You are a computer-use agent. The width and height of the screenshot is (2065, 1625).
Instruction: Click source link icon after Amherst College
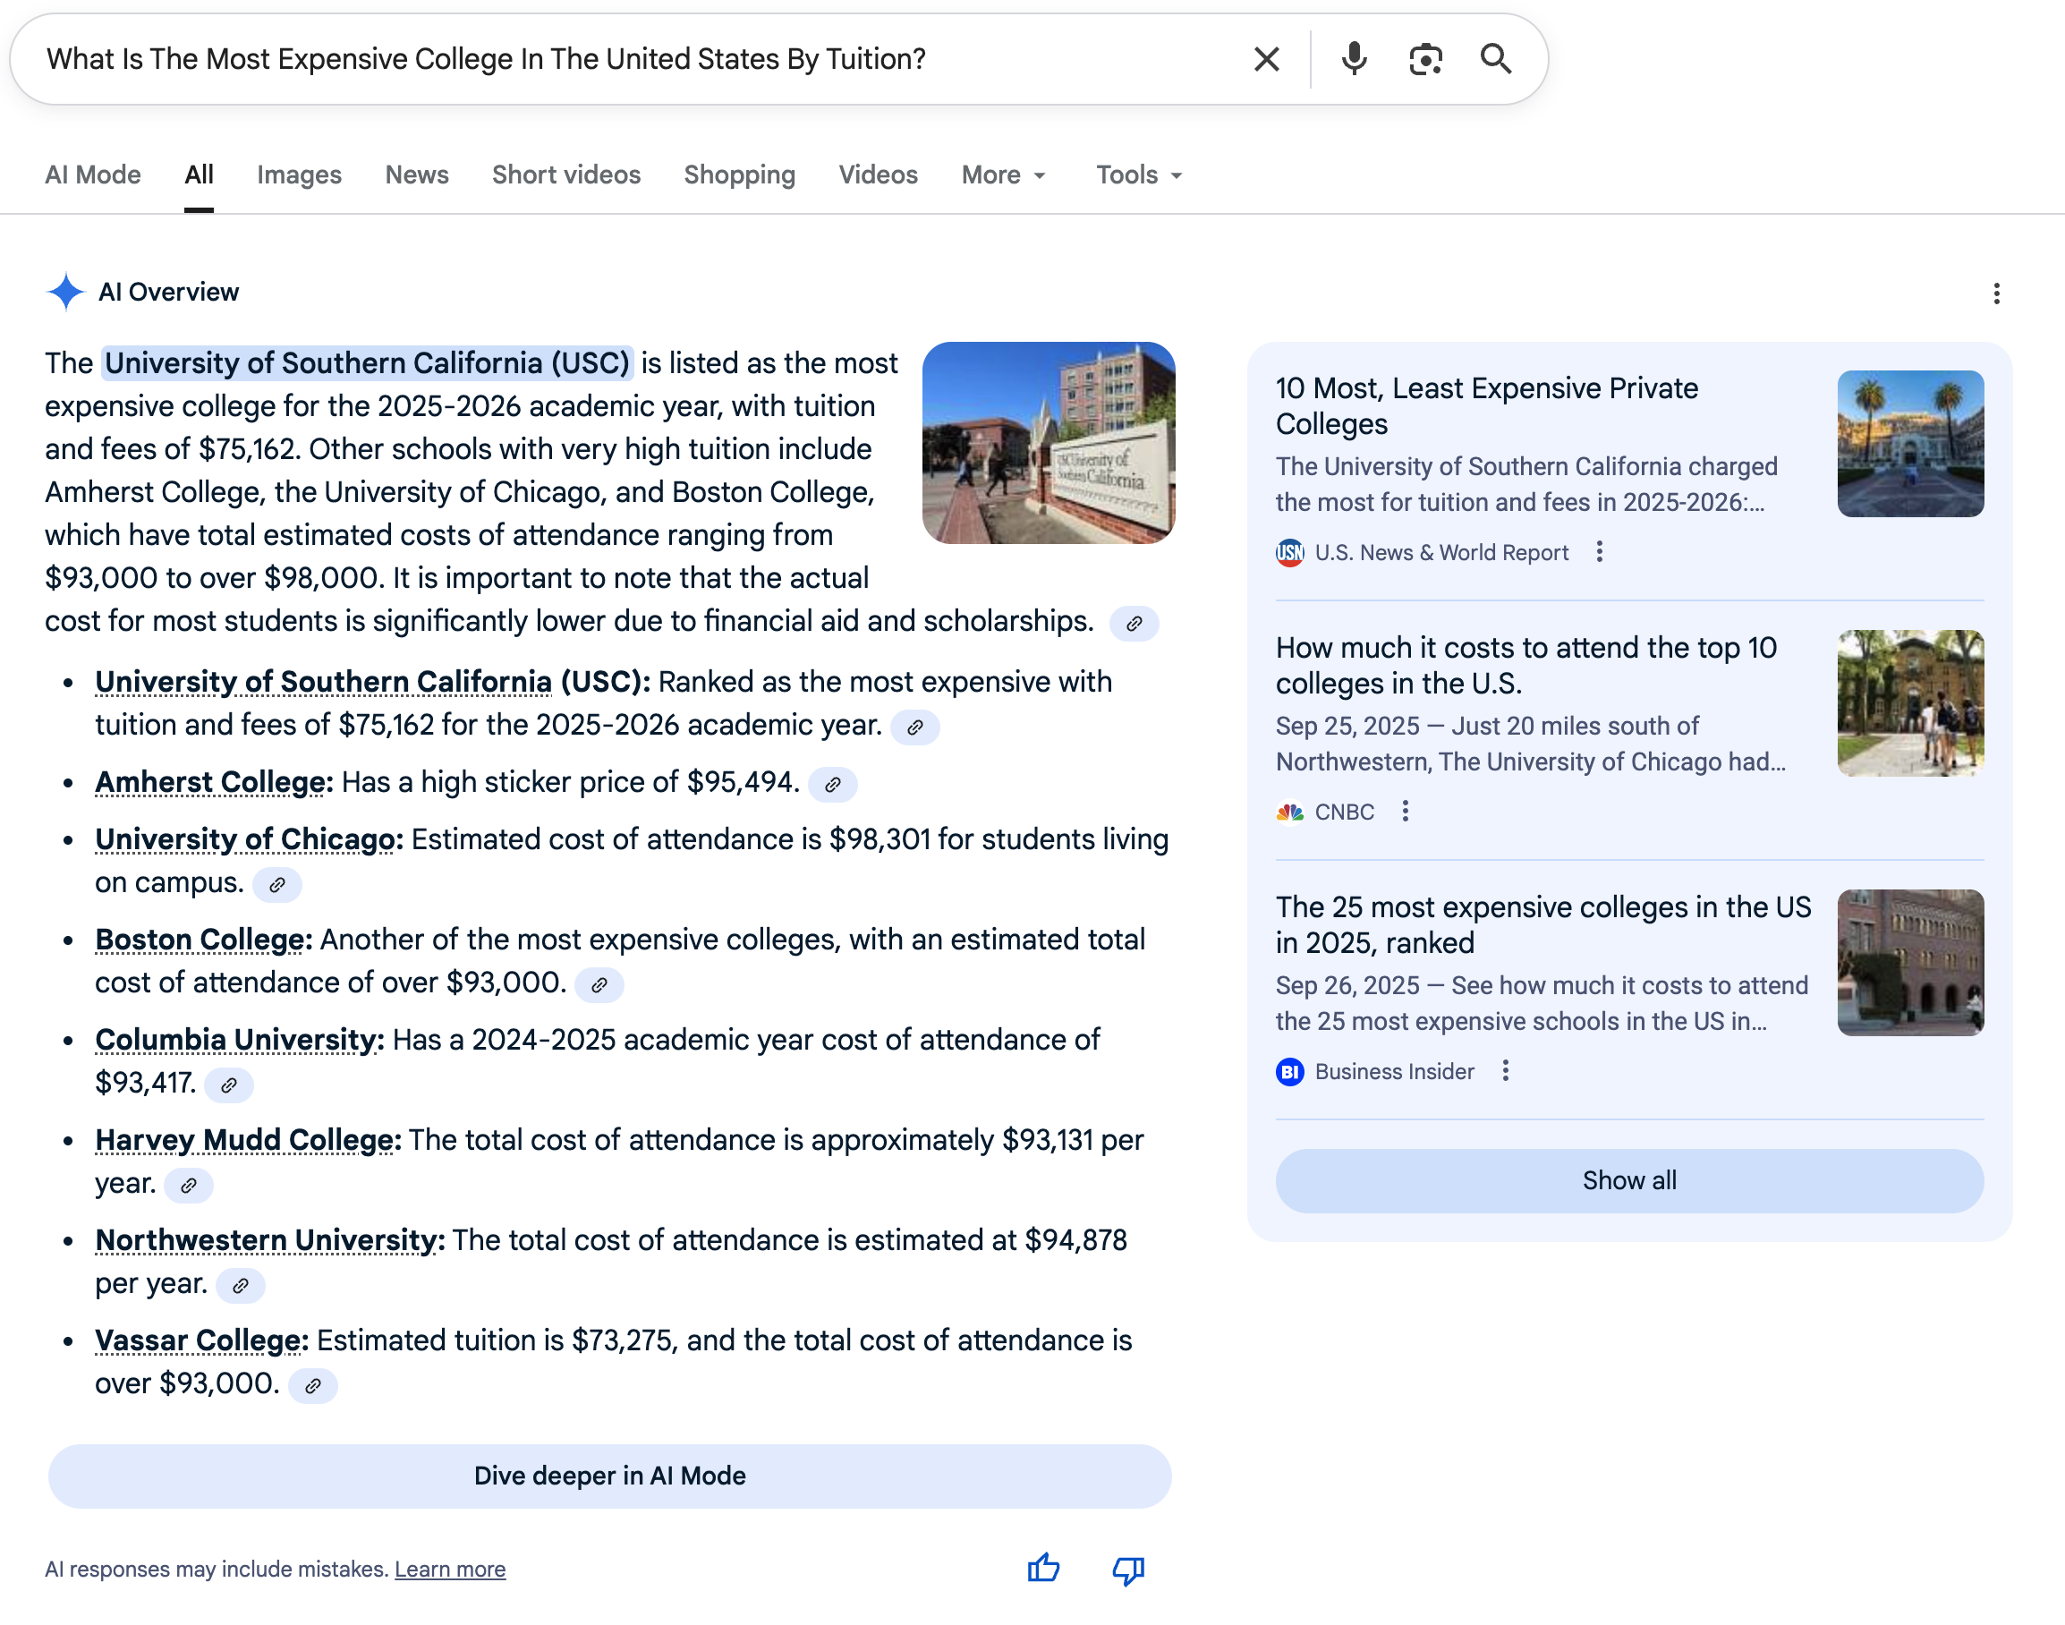[x=832, y=784]
